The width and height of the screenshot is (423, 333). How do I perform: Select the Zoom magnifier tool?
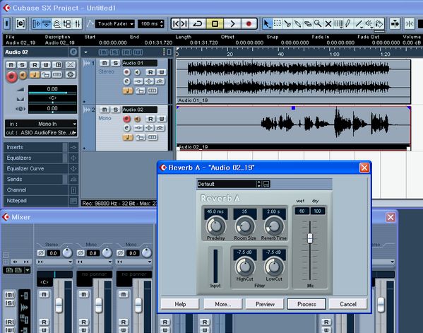click(318, 24)
